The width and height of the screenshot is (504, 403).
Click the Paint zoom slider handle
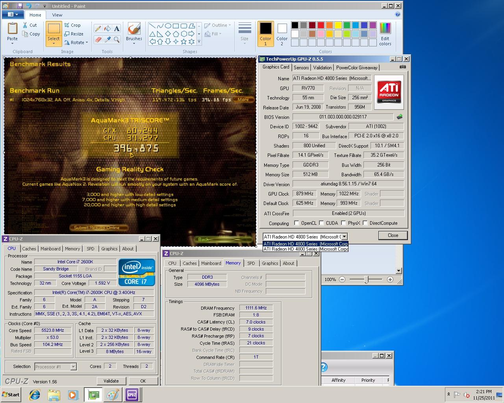(367, 279)
